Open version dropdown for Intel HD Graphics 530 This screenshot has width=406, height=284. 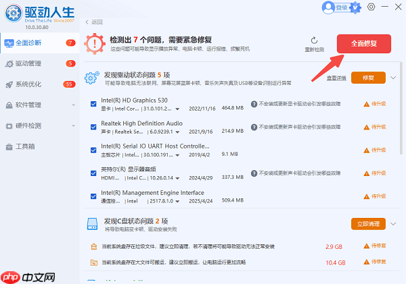point(177,109)
